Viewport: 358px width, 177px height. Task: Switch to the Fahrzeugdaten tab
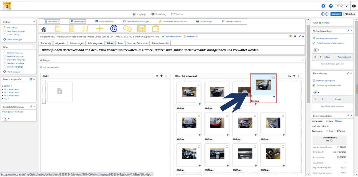(x=96, y=43)
